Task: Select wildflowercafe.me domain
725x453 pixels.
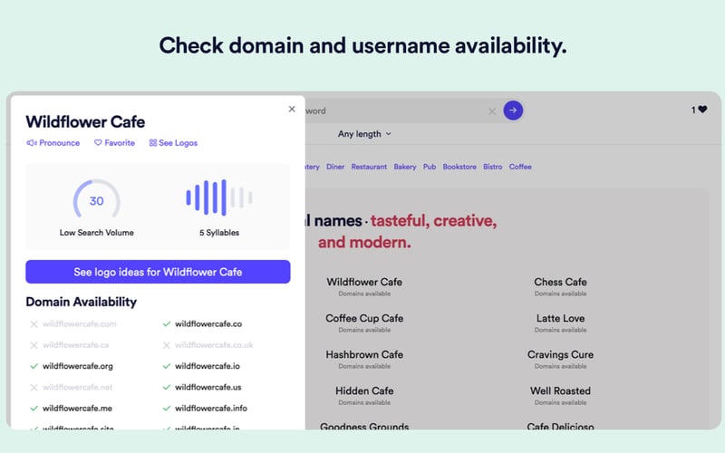Action: pyautogui.click(x=77, y=409)
